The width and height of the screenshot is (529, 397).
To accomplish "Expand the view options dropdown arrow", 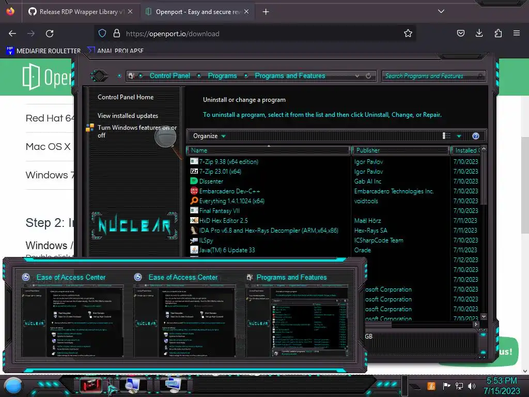I will 459,136.
